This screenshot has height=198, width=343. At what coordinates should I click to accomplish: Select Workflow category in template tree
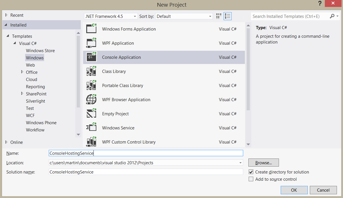[35, 130]
